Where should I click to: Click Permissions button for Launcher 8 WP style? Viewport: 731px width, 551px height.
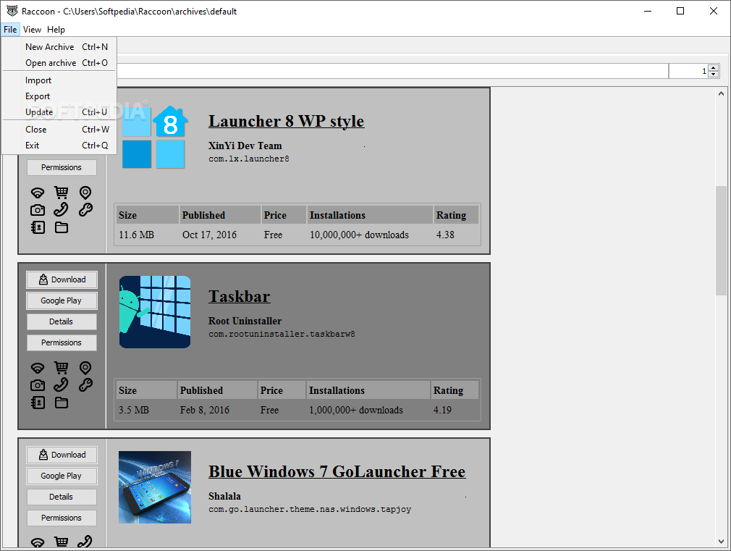coord(62,167)
